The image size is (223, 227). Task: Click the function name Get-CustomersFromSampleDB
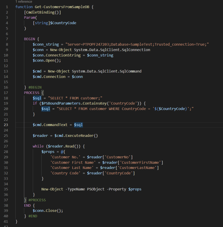(x=62, y=7)
